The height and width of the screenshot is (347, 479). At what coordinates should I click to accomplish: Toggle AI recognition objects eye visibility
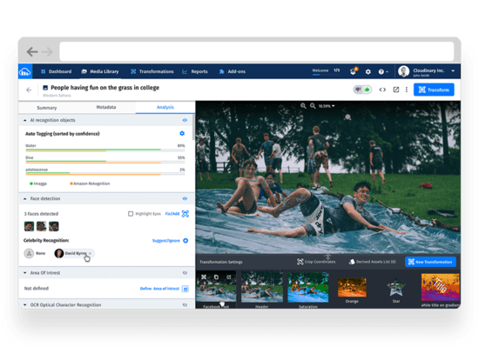coord(185,120)
